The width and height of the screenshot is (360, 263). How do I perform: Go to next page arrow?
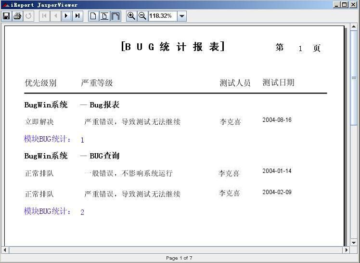click(x=66, y=16)
